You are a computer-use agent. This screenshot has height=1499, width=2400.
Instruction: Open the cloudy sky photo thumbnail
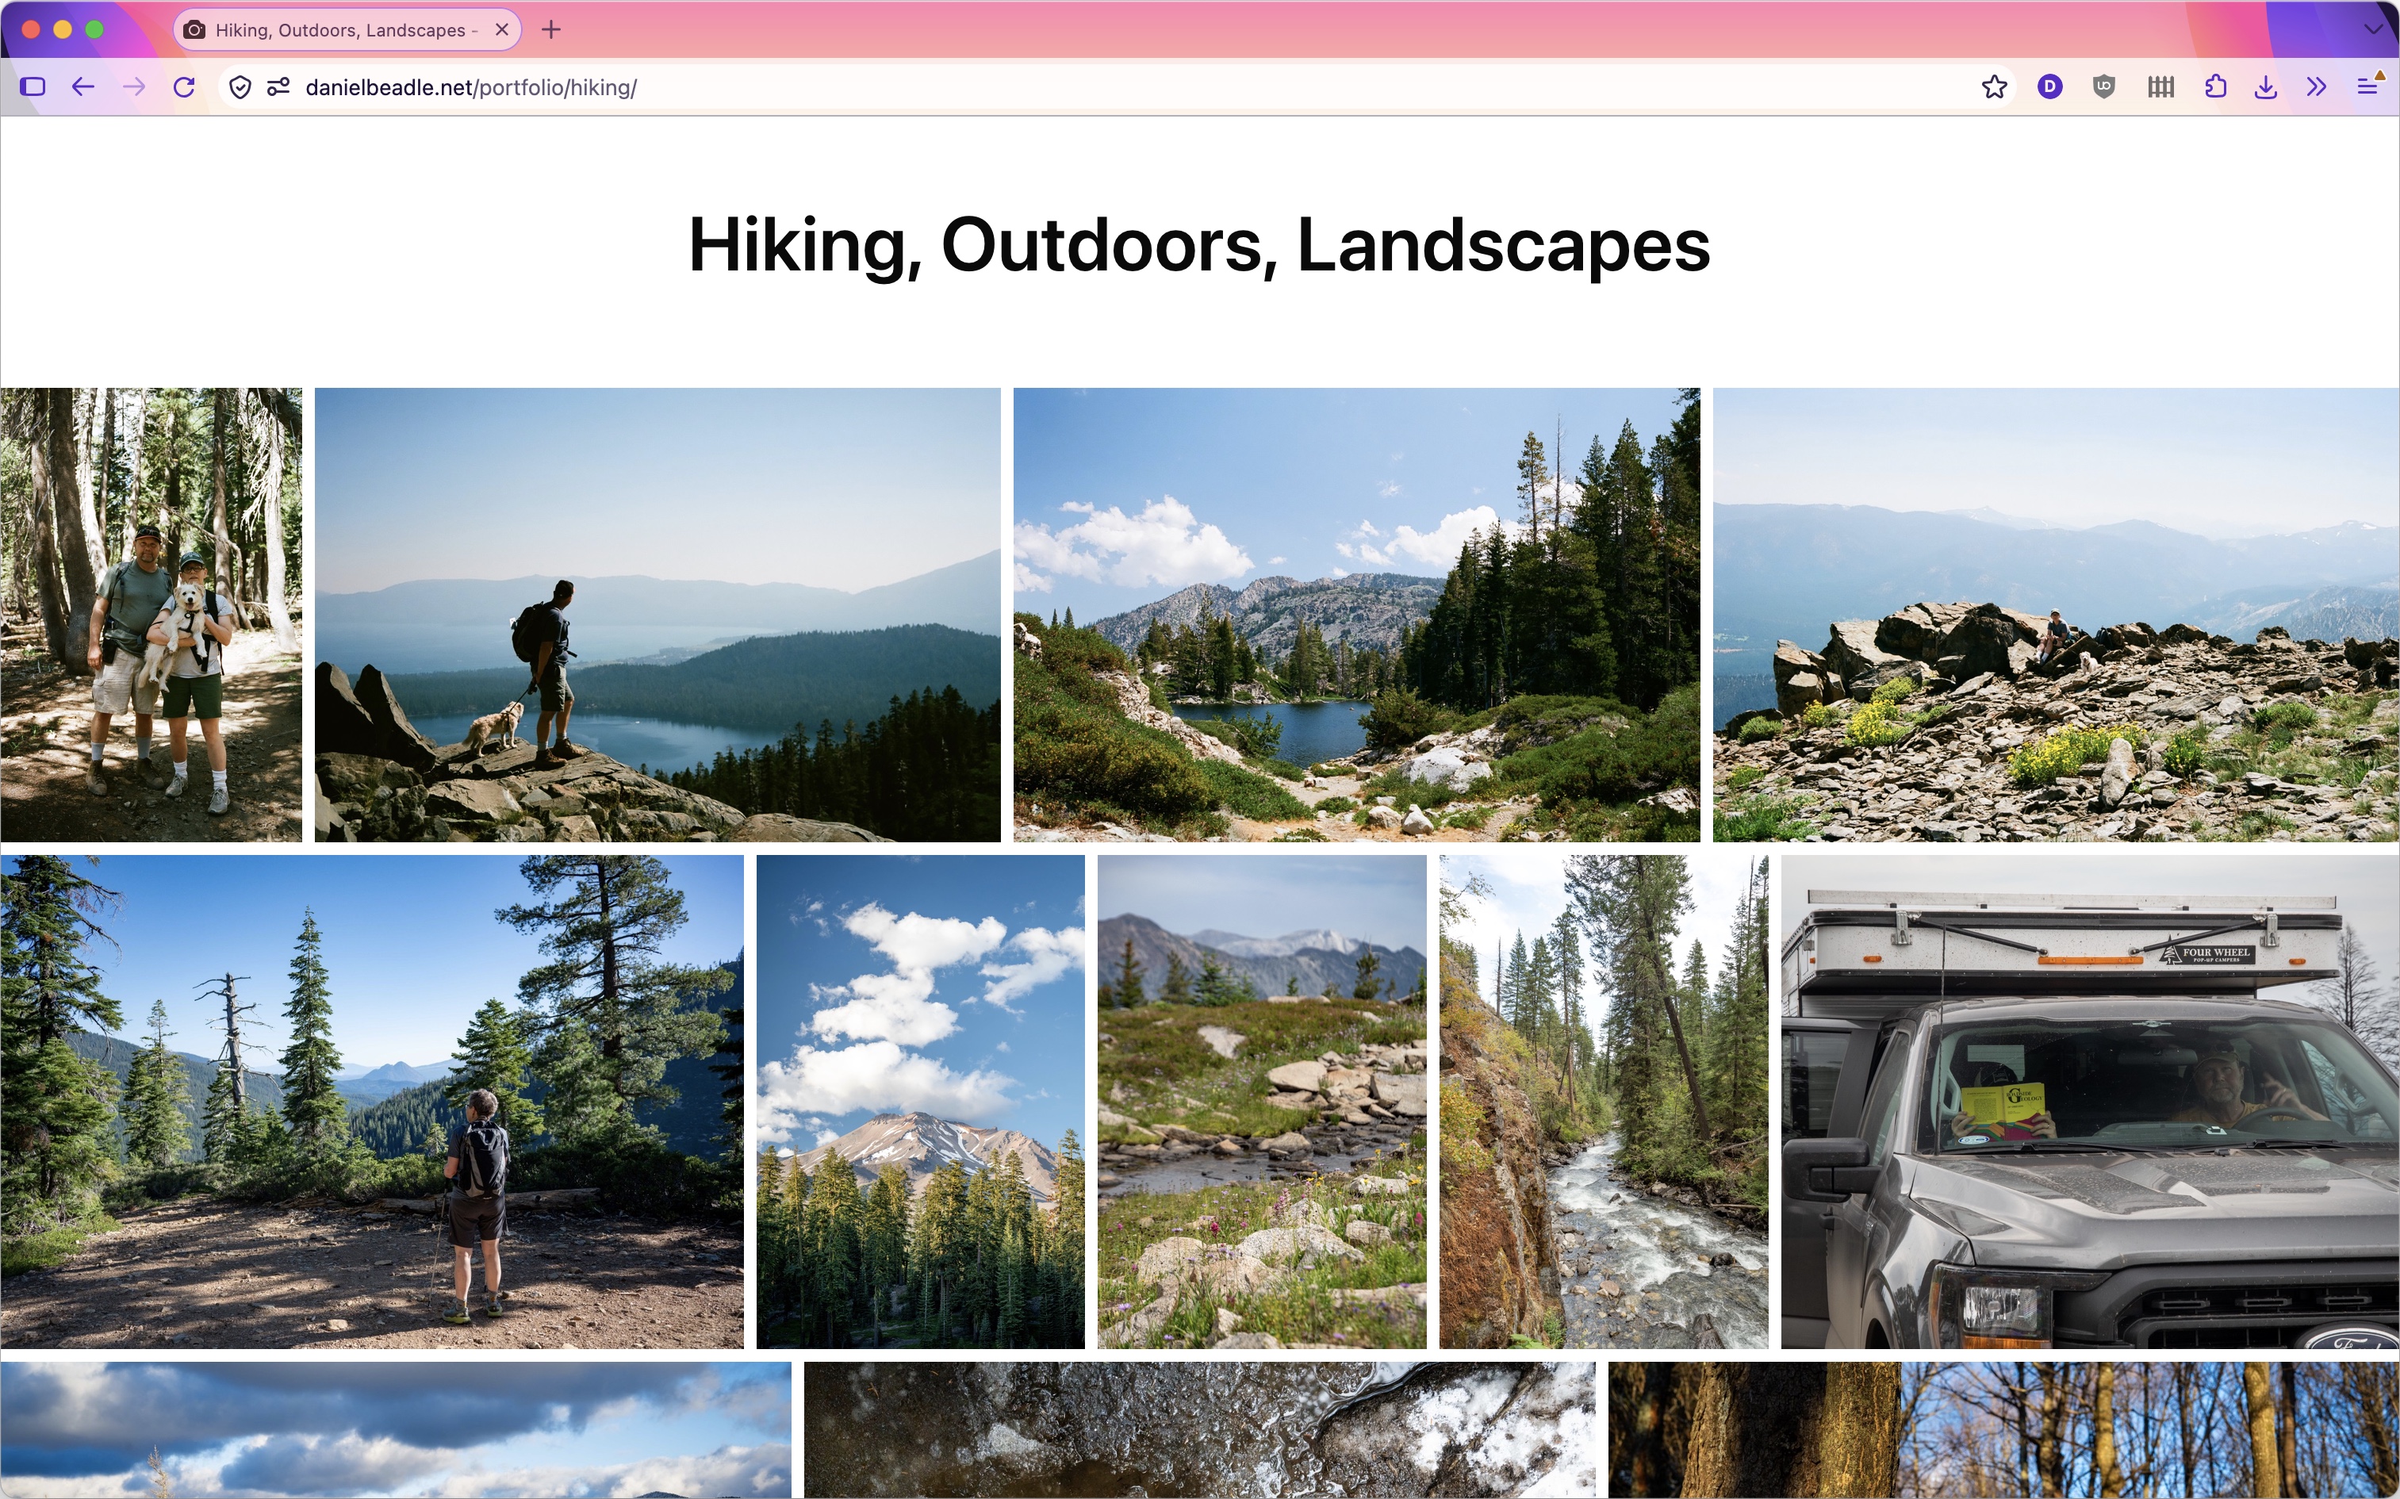tap(396, 1429)
